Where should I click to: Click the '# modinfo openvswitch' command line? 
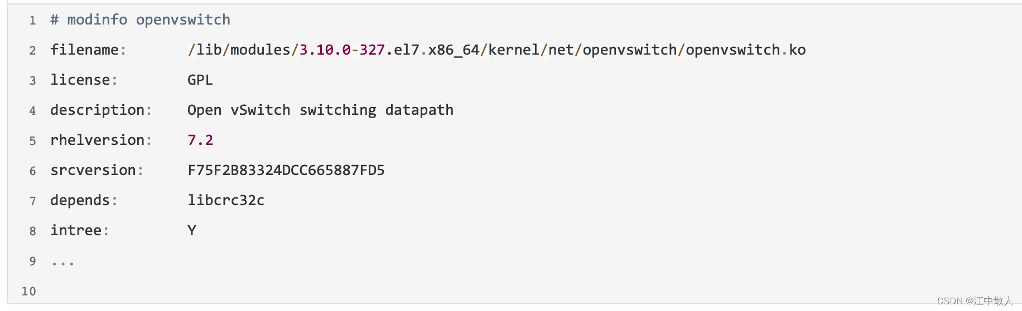[140, 20]
